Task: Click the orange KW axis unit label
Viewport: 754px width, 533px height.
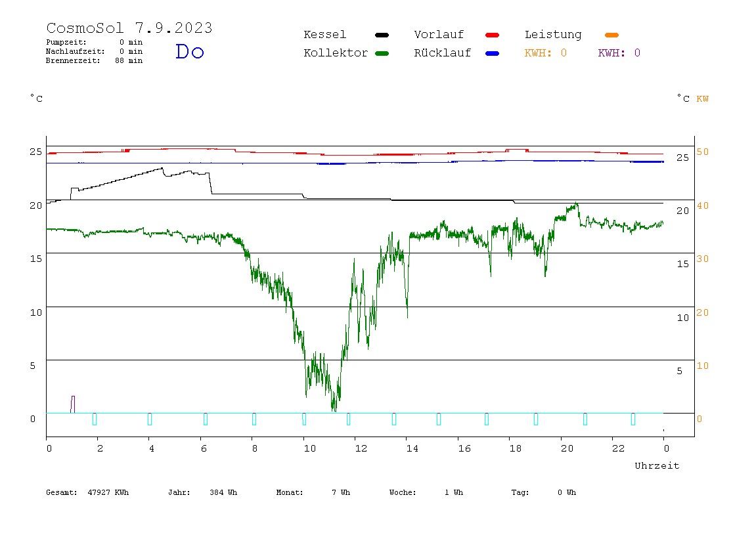Action: [x=703, y=98]
